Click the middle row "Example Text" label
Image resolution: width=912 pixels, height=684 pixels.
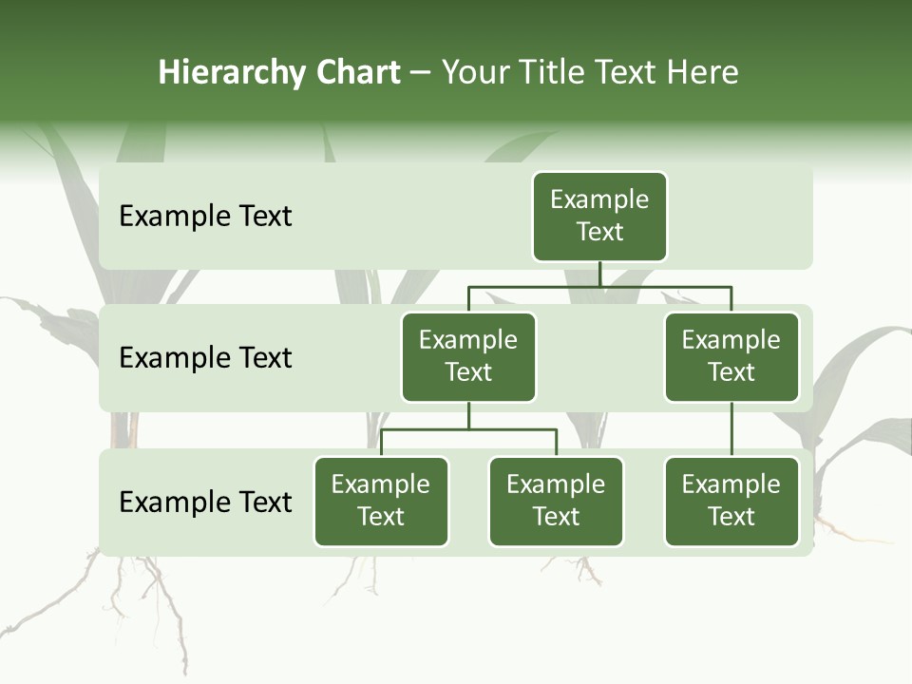click(205, 358)
